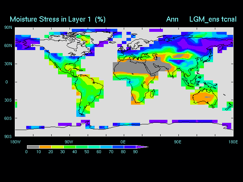The height and width of the screenshot is (182, 243).
Task: Click the 90N latitude axis label
Action: (8, 27)
